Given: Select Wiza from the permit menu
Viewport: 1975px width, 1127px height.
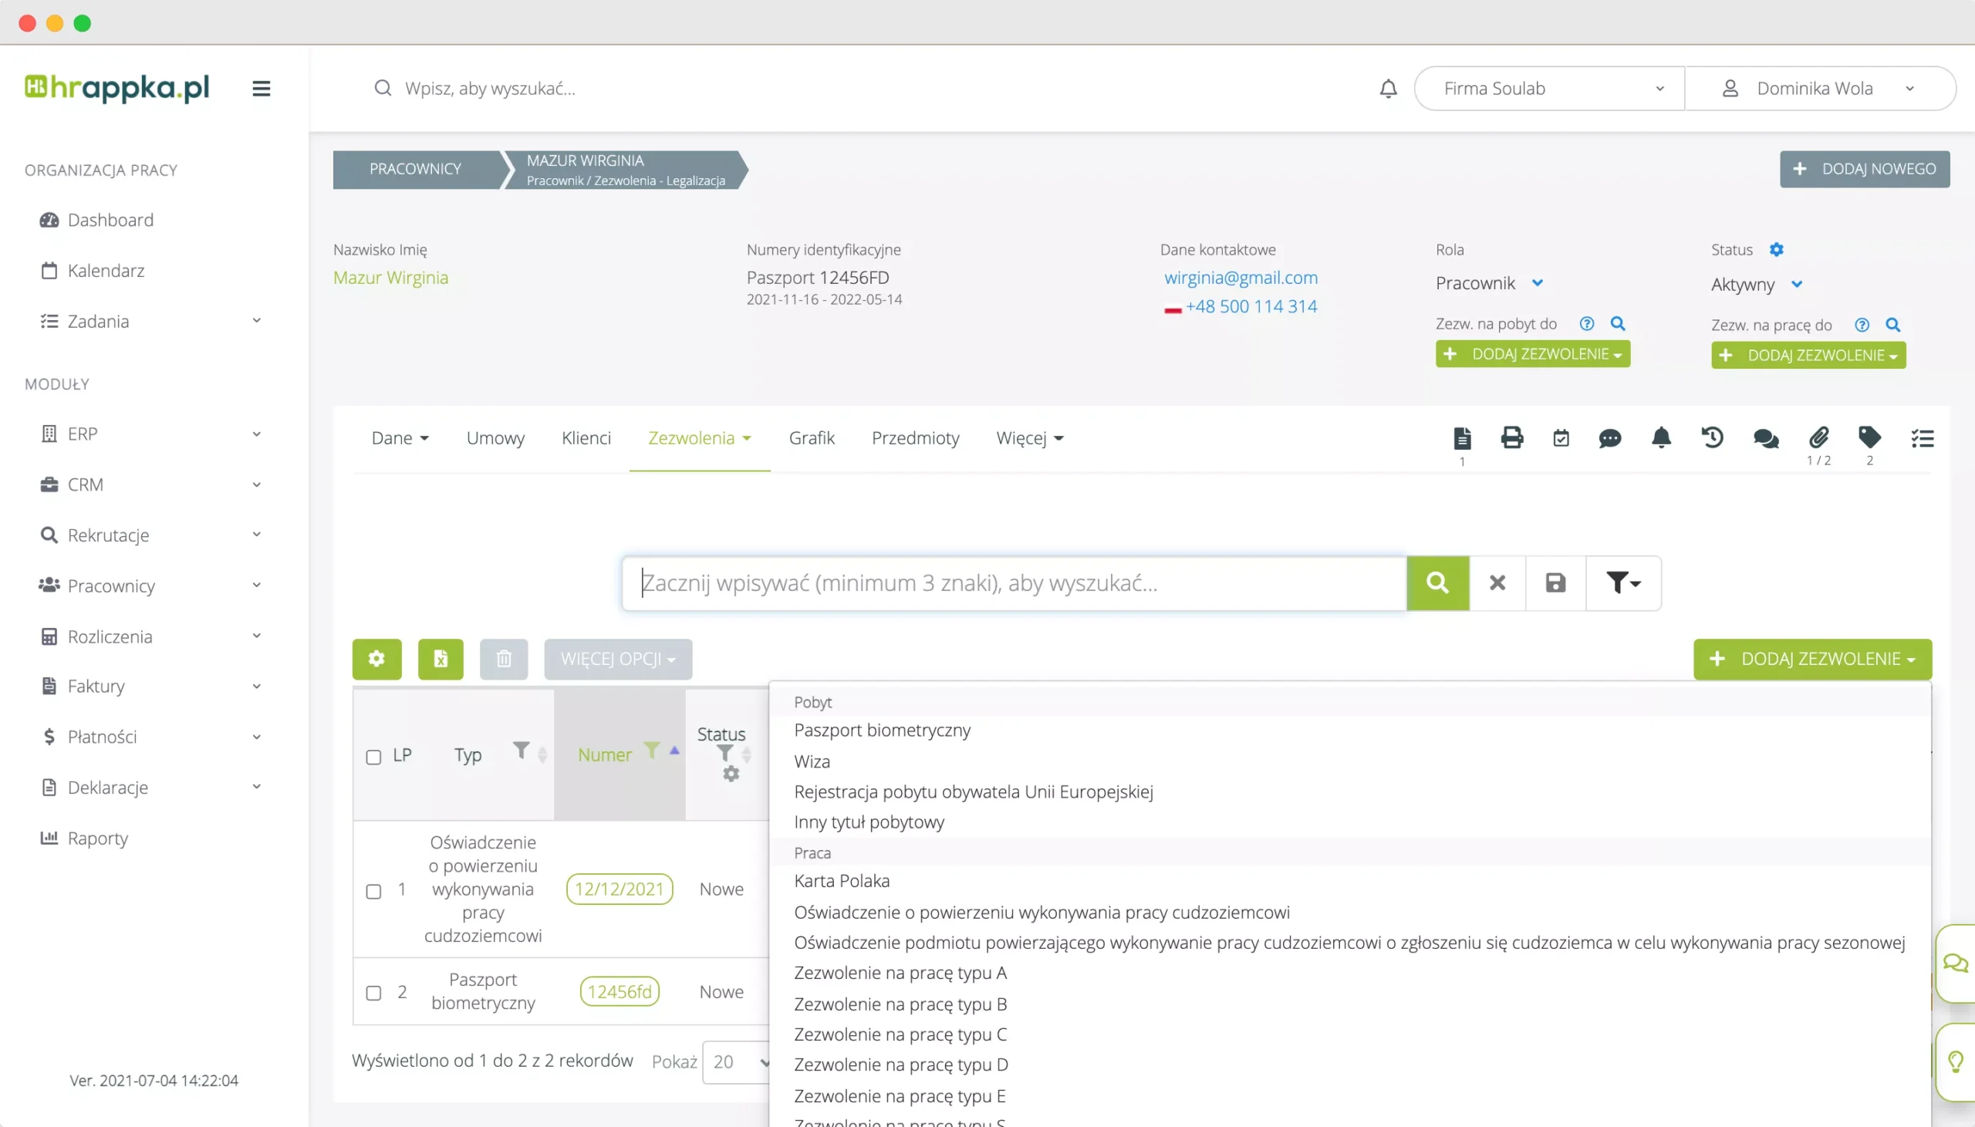Looking at the screenshot, I should [812, 761].
